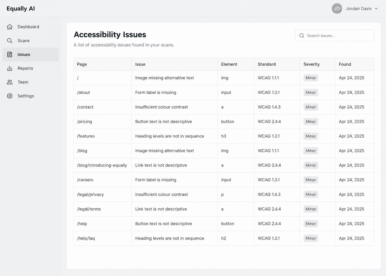Click the Settings gear icon

pos(10,96)
